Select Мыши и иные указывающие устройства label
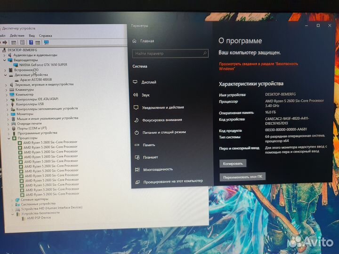The width and height of the screenshot is (339, 254). (48, 119)
